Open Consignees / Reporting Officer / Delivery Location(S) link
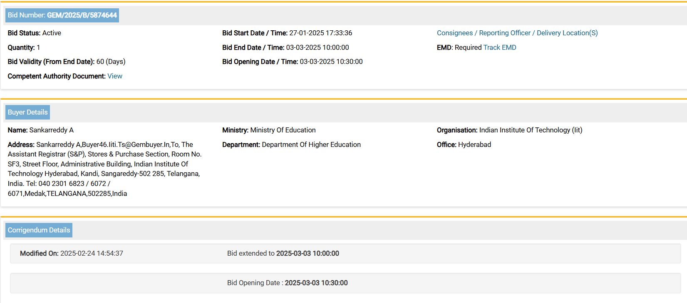Viewport: 687px width, 303px height. coord(517,33)
